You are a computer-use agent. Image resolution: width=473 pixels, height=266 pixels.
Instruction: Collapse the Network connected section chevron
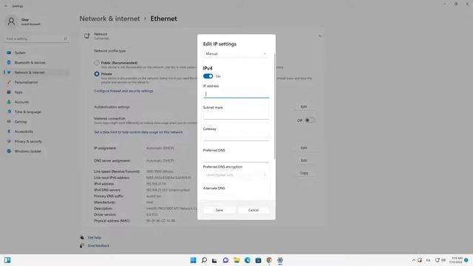pos(319,36)
